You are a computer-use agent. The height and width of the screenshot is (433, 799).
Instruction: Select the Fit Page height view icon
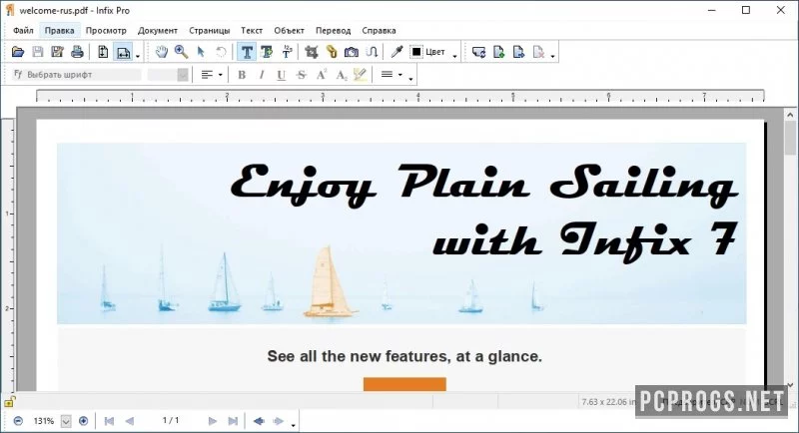tap(103, 52)
